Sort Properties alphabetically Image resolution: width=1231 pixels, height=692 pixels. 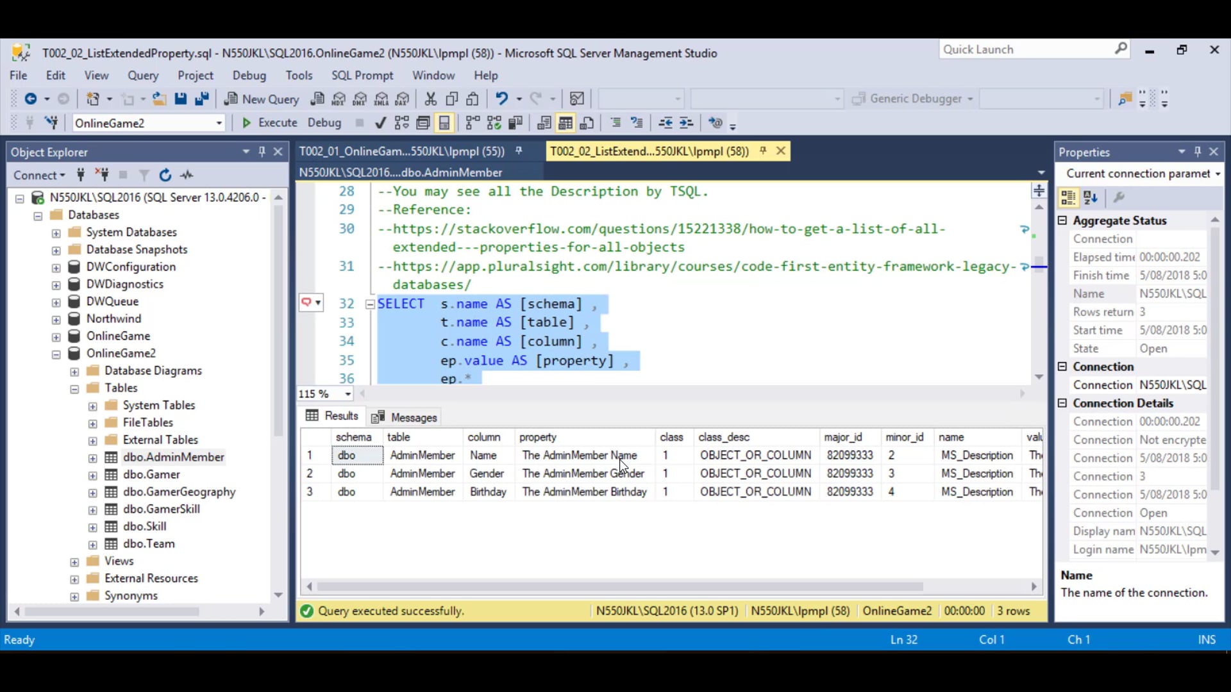(1090, 197)
